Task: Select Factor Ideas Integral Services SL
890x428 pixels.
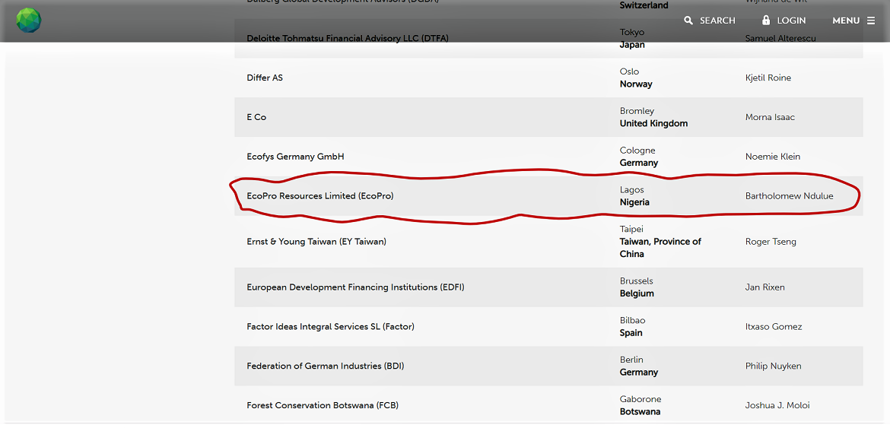Action: (331, 327)
